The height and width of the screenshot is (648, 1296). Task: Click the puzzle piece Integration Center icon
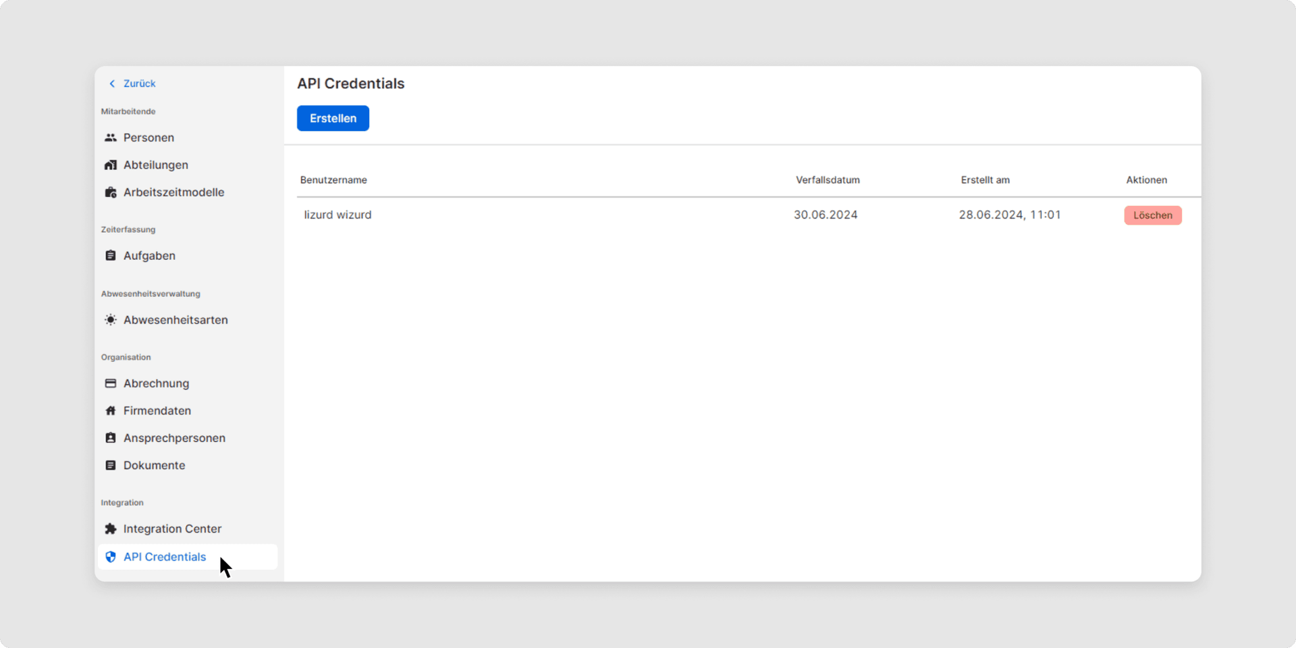111,529
